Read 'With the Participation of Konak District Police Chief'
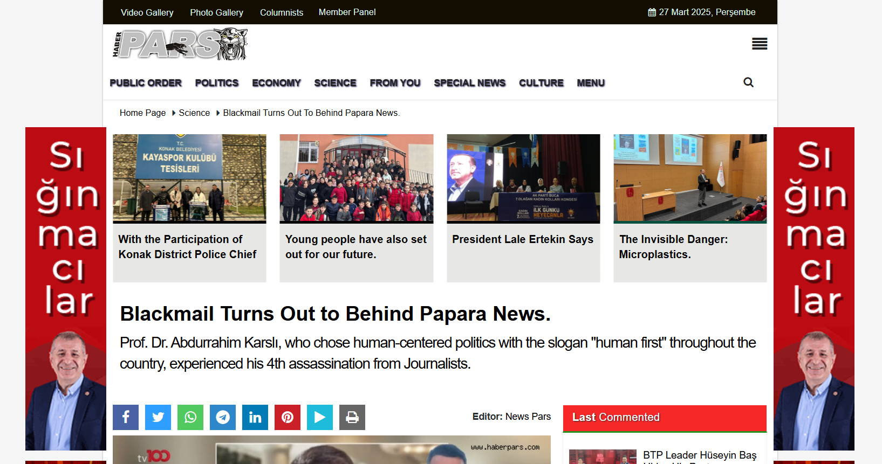Screen dimensions: 882x464 click(187, 247)
